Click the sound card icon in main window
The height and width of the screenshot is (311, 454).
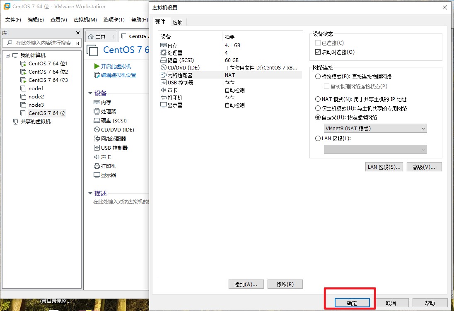pyautogui.click(x=97, y=157)
